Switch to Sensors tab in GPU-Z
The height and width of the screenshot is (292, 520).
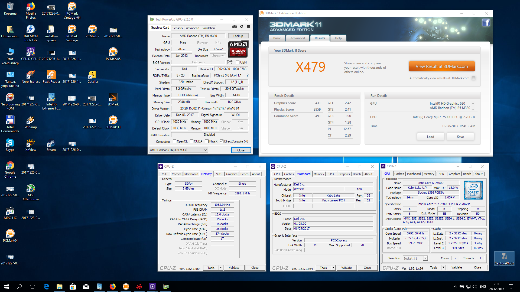pos(177,28)
